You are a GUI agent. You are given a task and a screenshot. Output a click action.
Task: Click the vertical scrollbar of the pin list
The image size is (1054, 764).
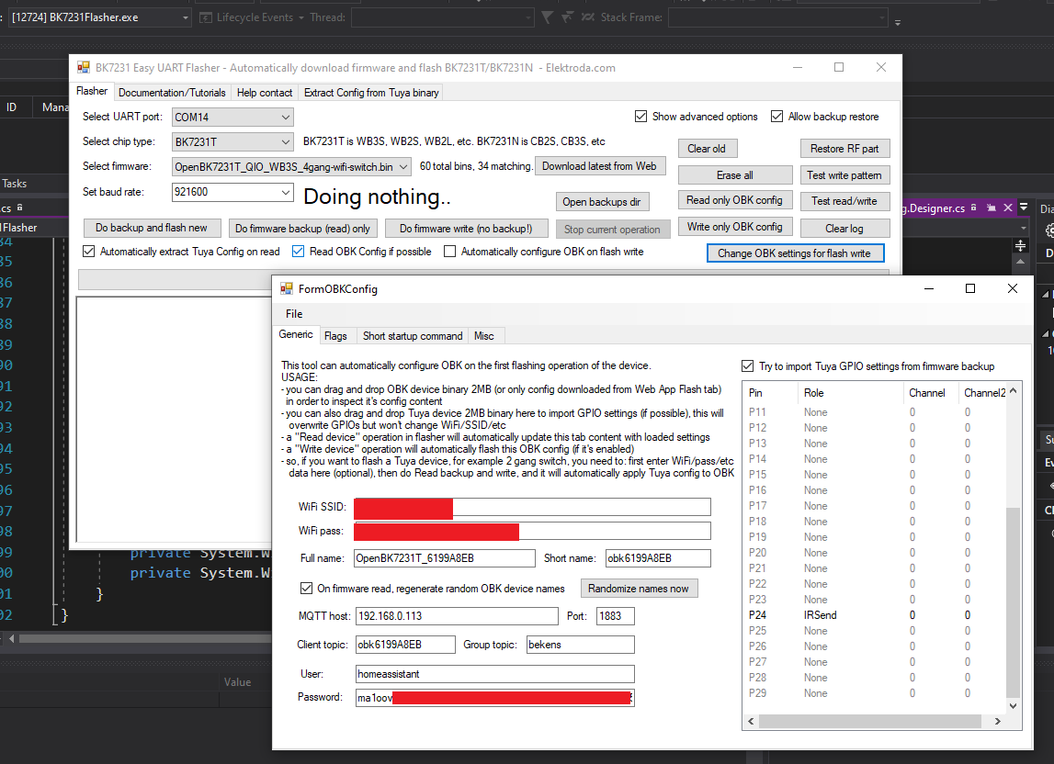[1013, 603]
